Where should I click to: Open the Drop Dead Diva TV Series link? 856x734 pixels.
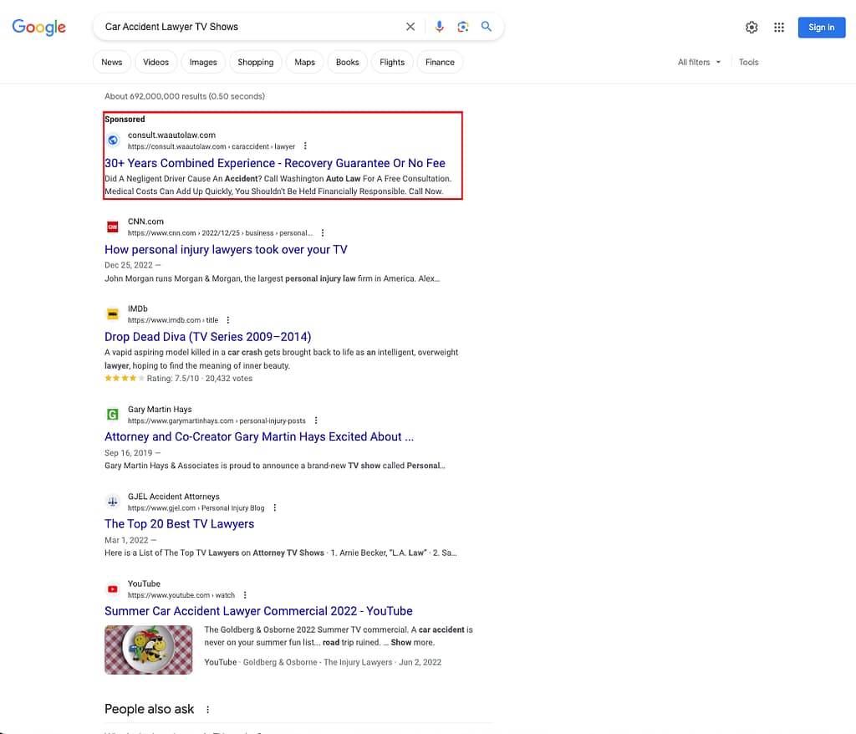tap(207, 337)
